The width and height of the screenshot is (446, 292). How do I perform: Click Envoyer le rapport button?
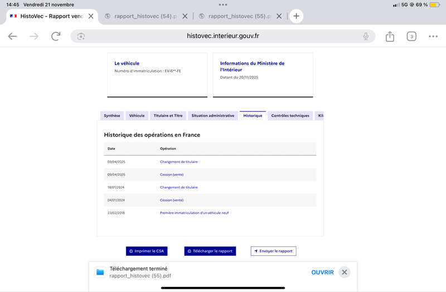[273, 251]
